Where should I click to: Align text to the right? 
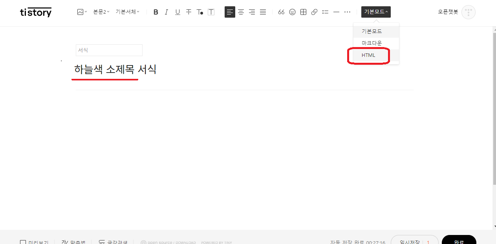252,12
